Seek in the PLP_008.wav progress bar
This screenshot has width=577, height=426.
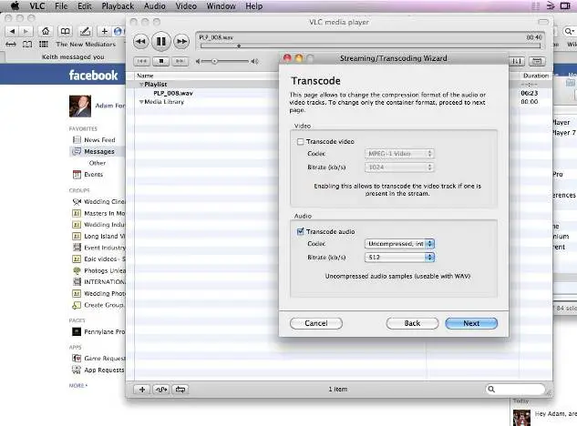pyautogui.click(x=371, y=46)
